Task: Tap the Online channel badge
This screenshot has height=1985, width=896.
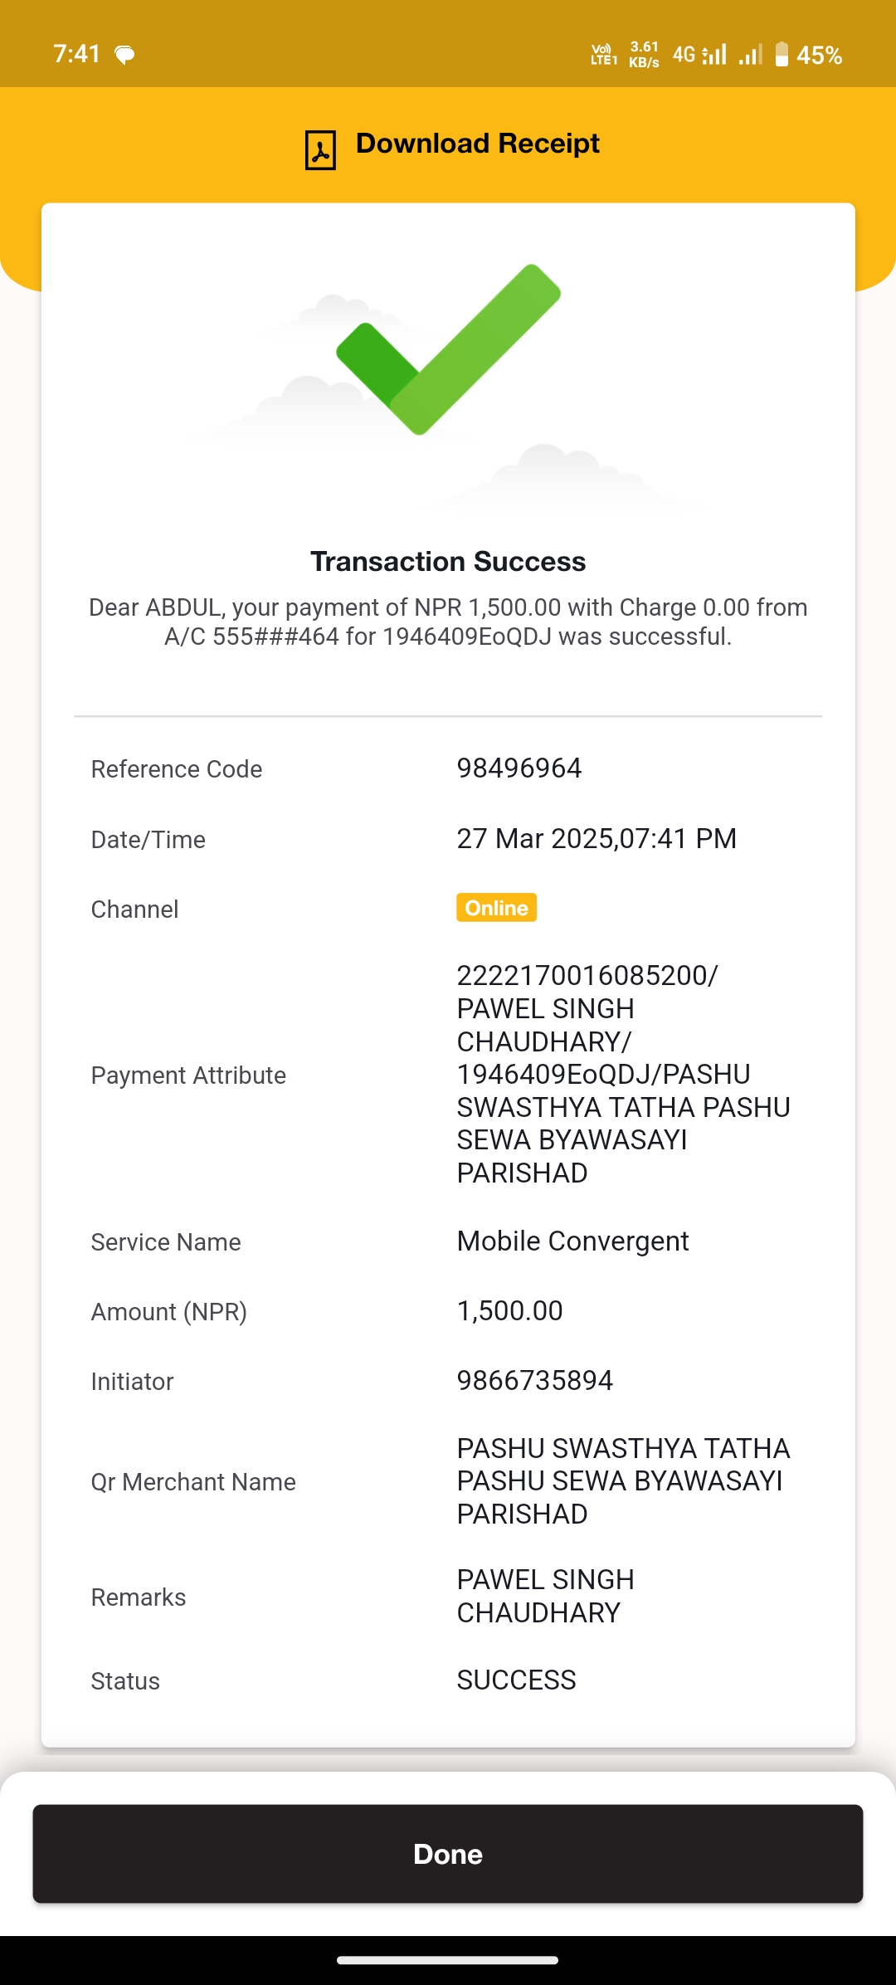Action: (x=496, y=908)
